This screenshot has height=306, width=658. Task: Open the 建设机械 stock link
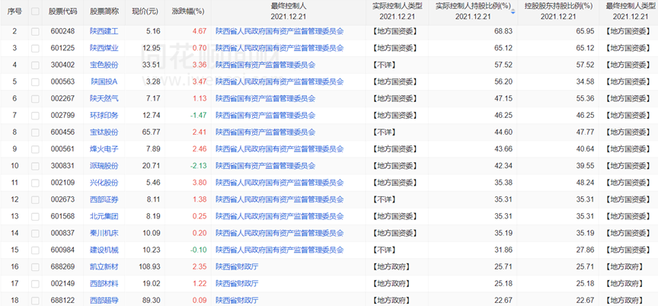[x=104, y=250]
